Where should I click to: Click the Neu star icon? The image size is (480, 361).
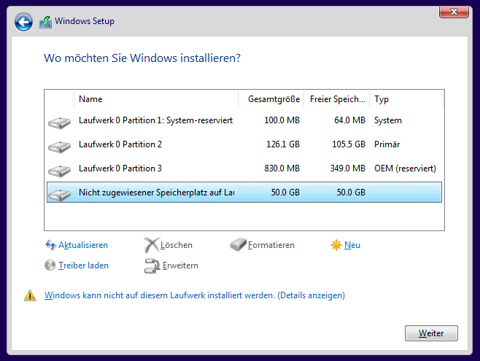coord(336,245)
